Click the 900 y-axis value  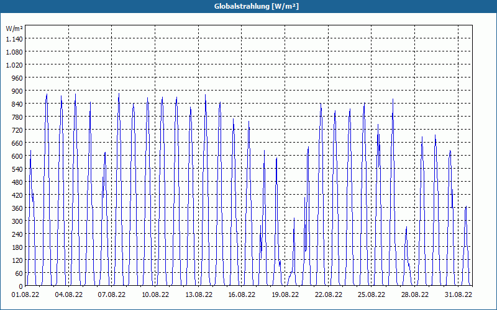click(17, 91)
